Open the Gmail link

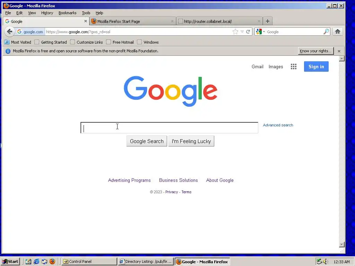click(258, 67)
